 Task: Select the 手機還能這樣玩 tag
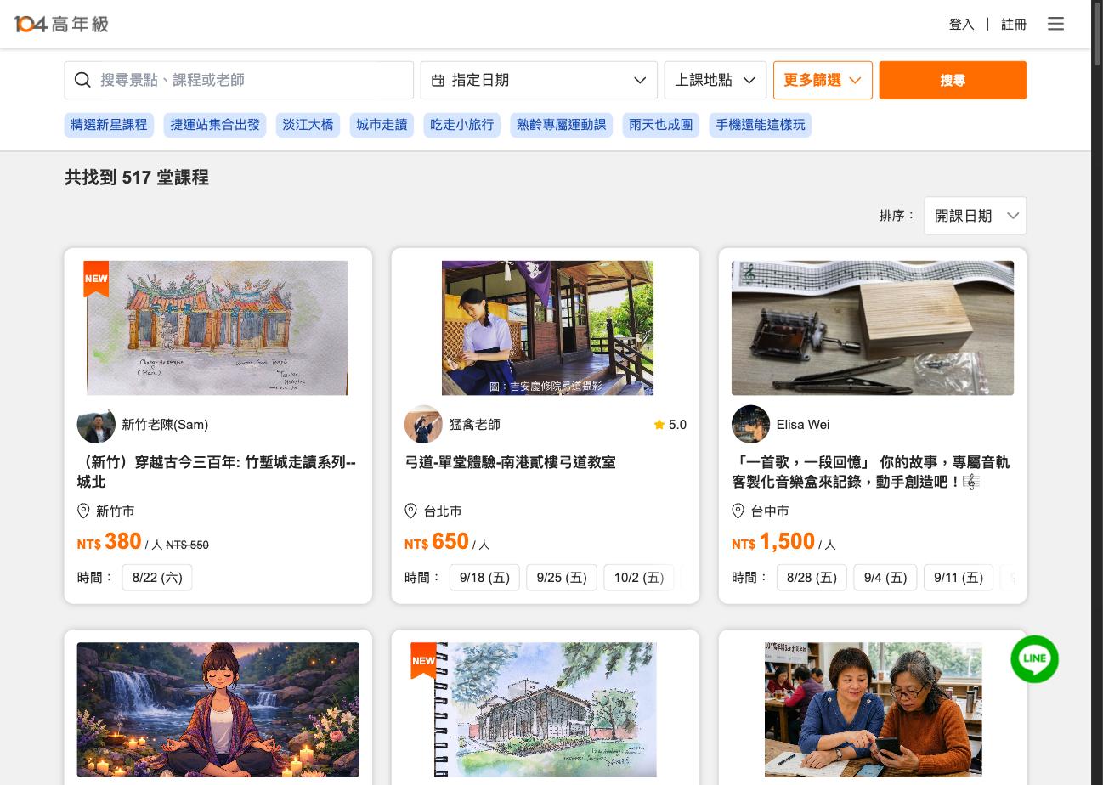[x=761, y=125]
